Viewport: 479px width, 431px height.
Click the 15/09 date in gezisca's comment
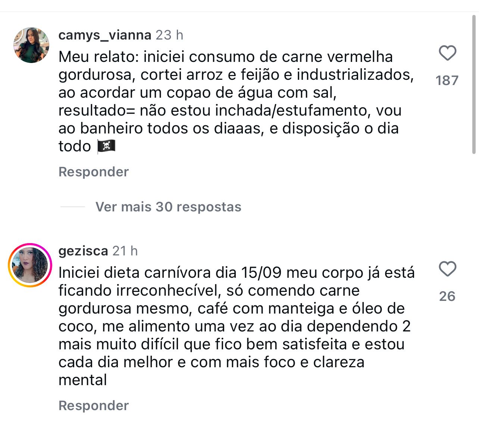coord(261,273)
